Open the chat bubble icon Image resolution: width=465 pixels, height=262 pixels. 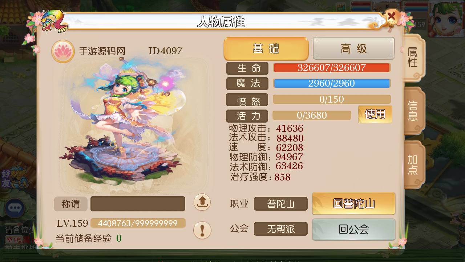pos(15,208)
